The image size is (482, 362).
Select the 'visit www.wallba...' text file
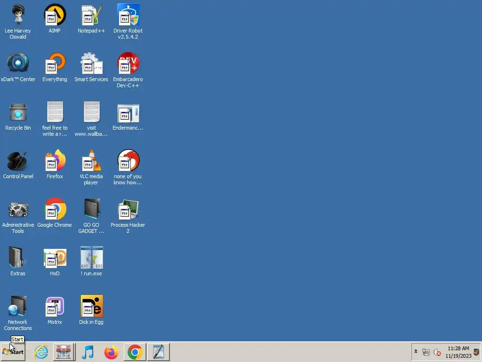(x=91, y=119)
